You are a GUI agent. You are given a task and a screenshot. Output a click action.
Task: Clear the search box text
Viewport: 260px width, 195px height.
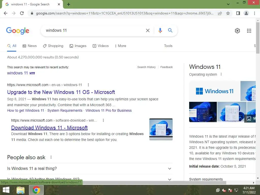point(148,30)
